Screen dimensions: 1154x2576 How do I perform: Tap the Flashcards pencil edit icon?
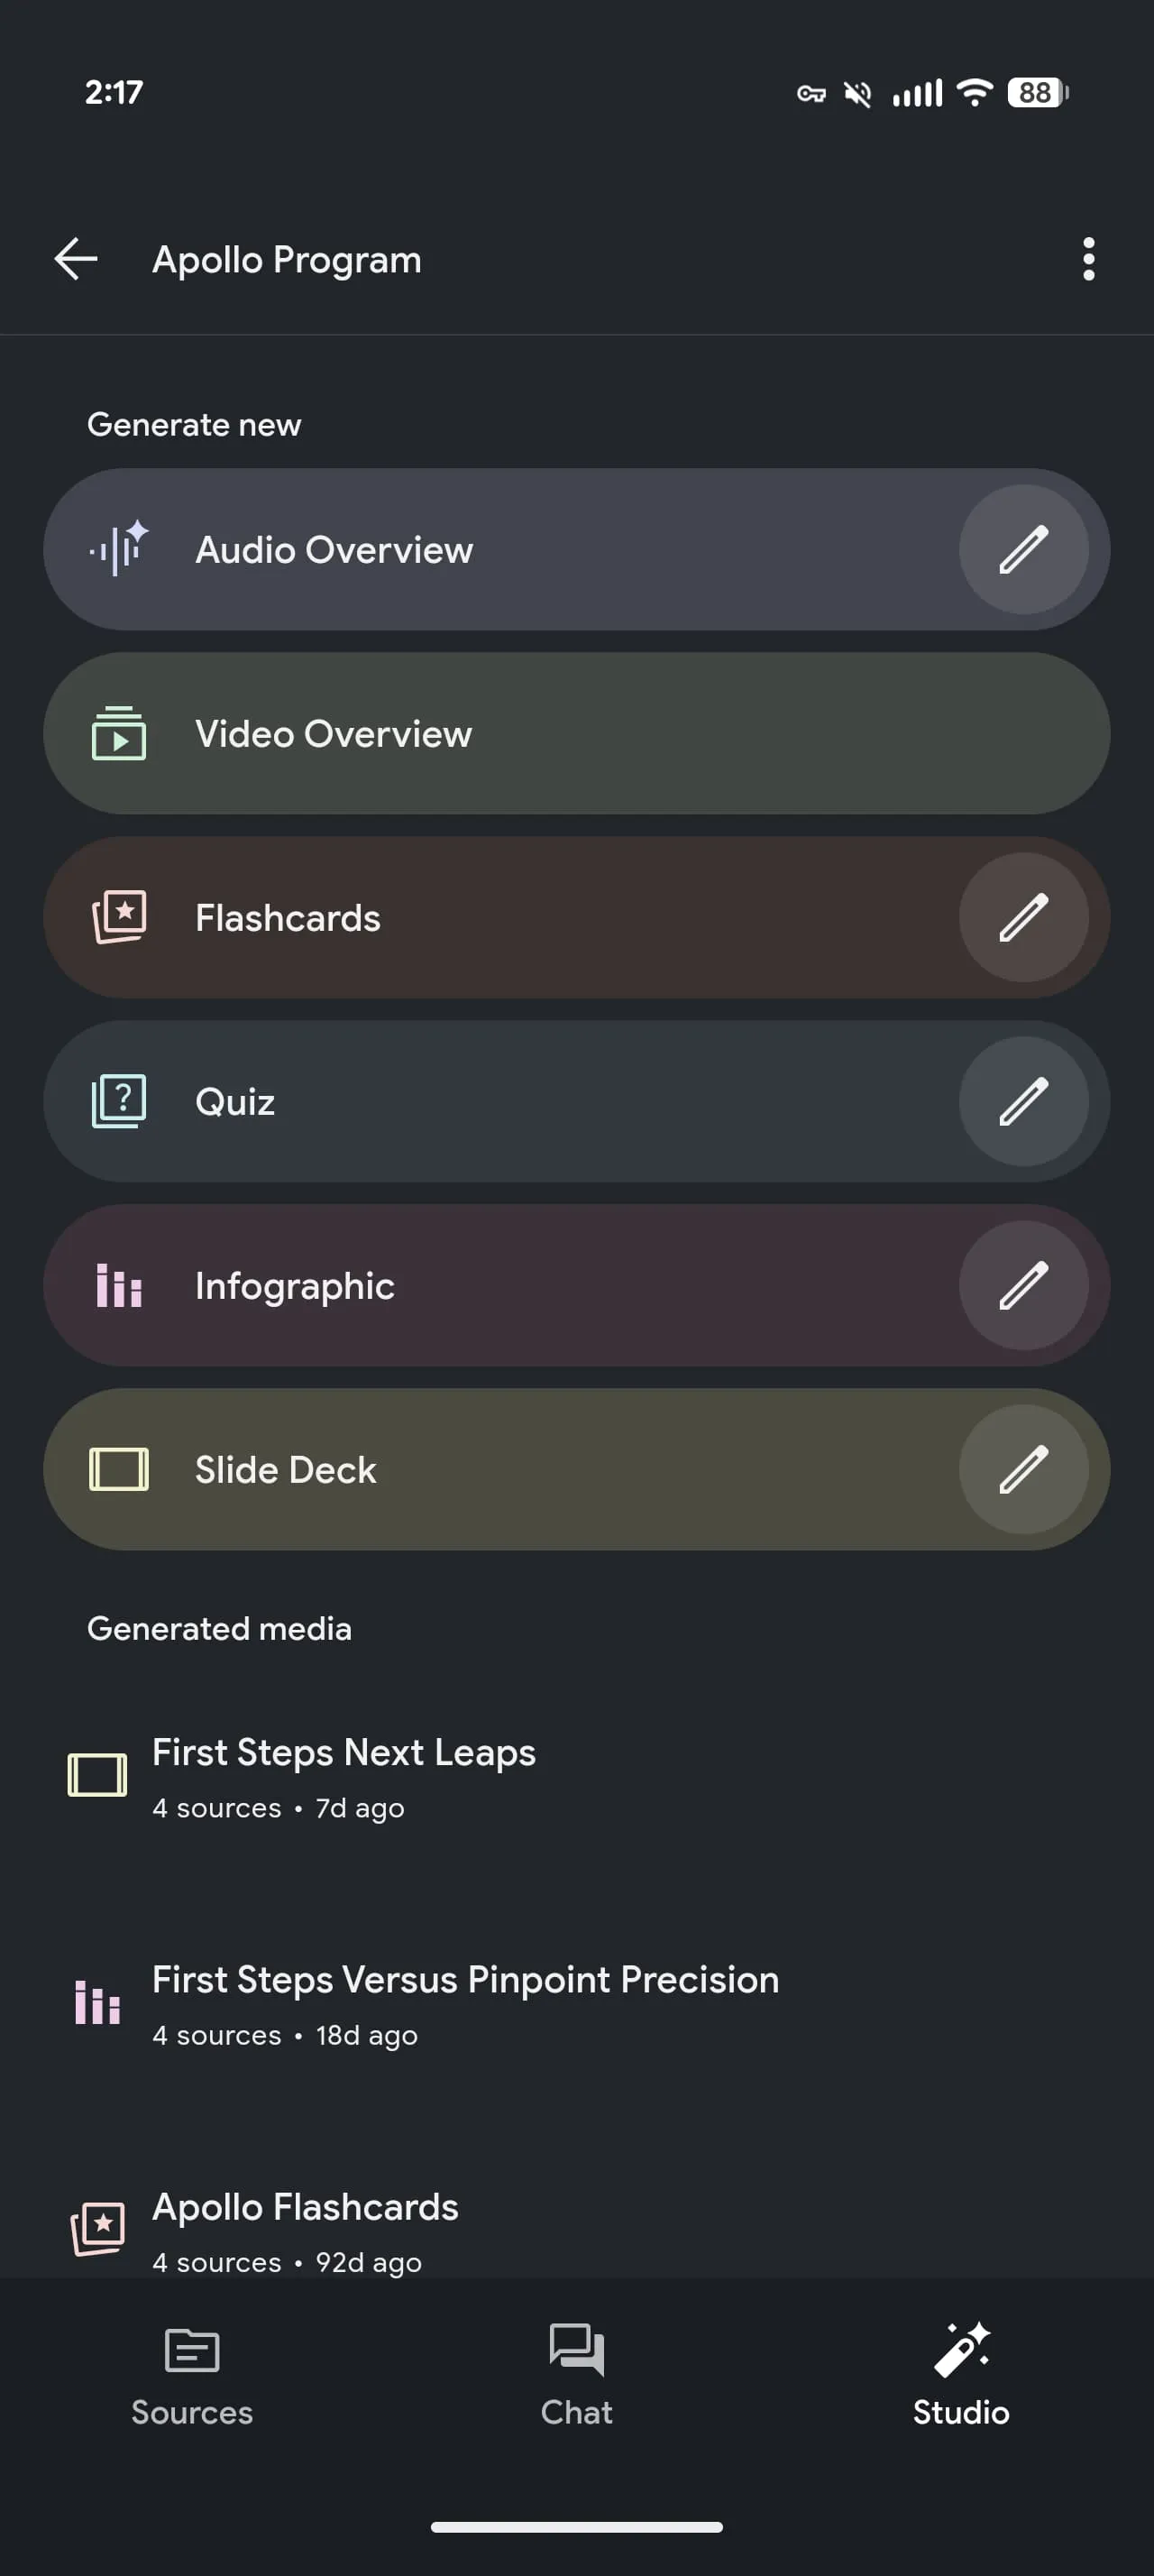coord(1023,918)
